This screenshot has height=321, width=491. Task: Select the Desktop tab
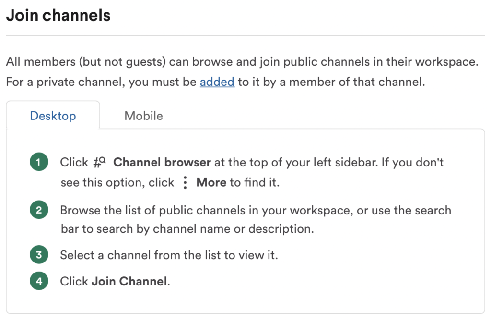click(53, 115)
